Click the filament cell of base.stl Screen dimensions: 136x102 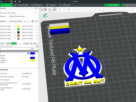tap(33, 56)
